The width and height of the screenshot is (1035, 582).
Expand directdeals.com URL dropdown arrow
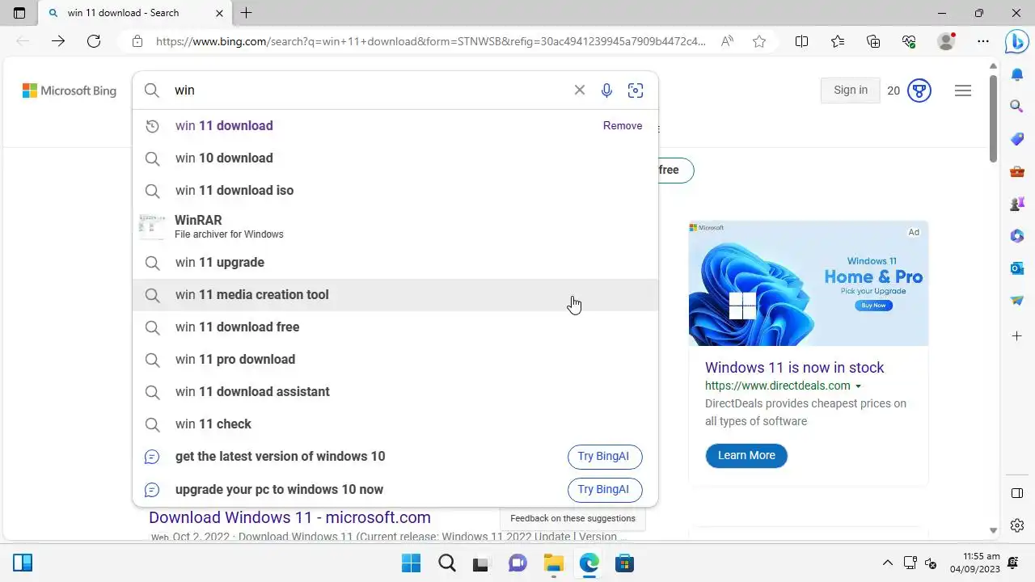pyautogui.click(x=859, y=386)
